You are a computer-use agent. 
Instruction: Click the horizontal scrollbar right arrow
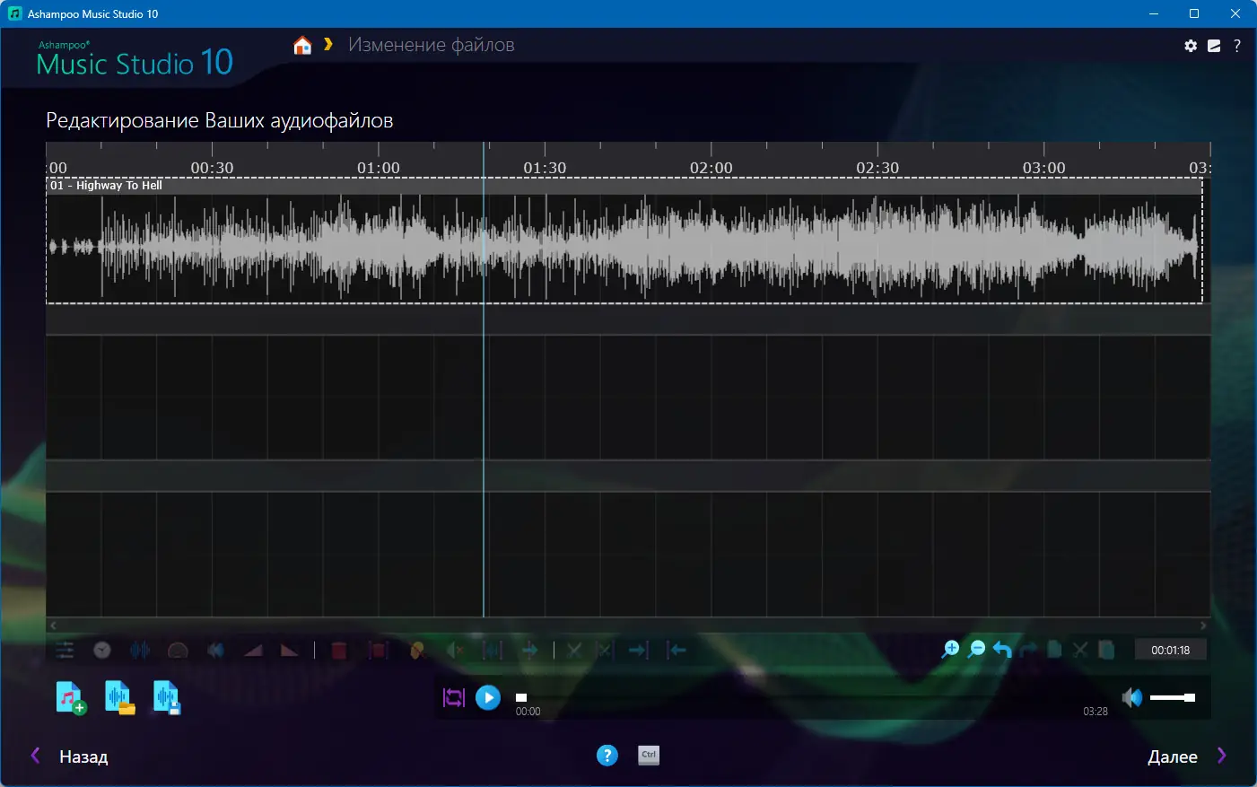(1204, 625)
